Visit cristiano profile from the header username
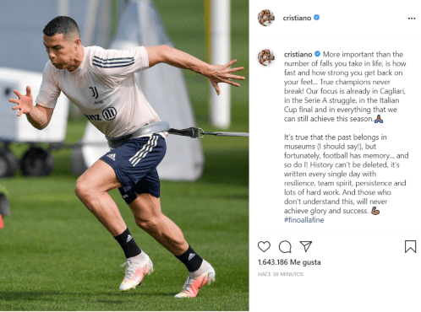 coord(297,18)
